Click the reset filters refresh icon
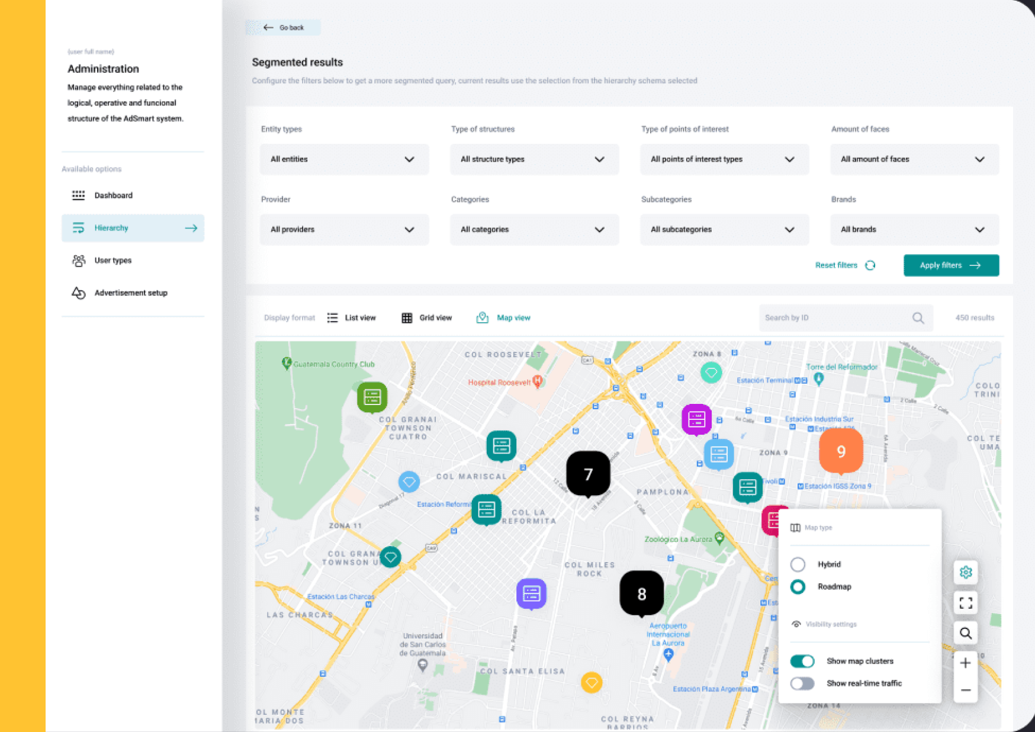This screenshot has height=732, width=1035. click(x=870, y=265)
